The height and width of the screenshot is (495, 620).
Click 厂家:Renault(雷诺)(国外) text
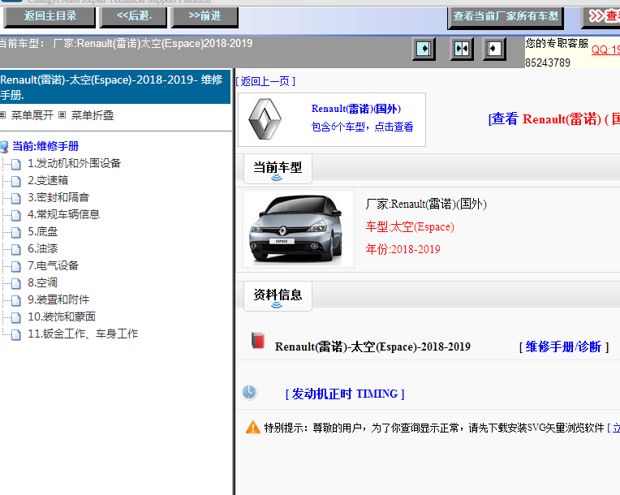click(426, 204)
